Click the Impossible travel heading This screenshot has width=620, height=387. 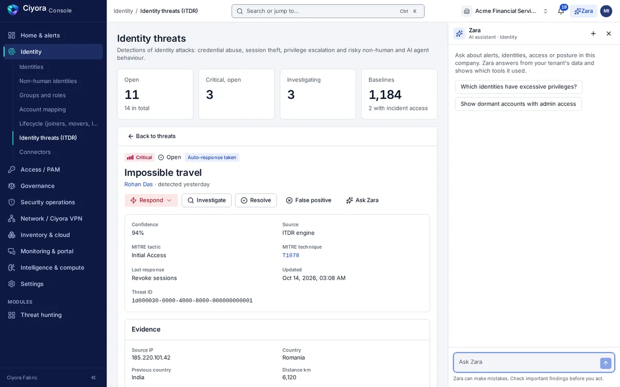click(x=163, y=172)
